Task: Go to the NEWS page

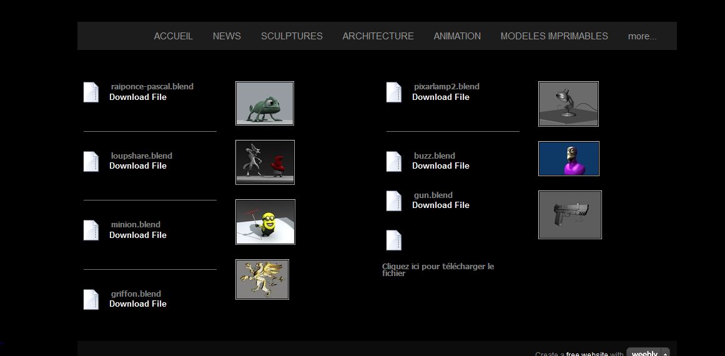Action: [x=227, y=36]
